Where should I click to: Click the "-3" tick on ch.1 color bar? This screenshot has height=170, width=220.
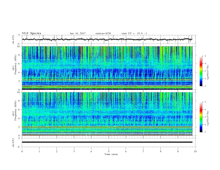205,56
